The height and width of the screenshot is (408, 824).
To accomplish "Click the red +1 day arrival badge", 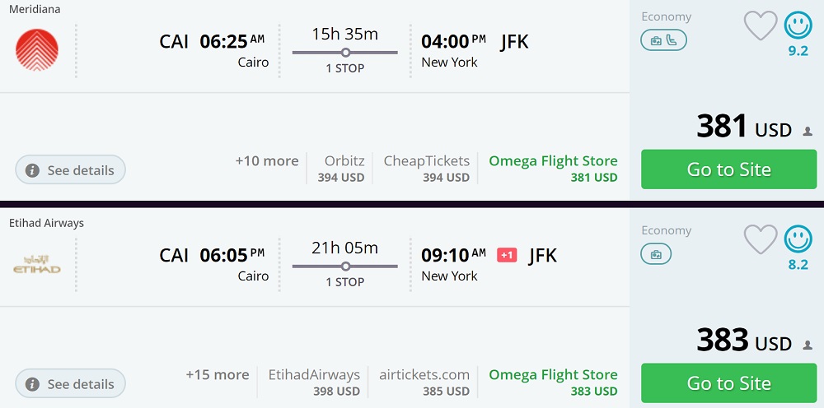I will (x=507, y=255).
